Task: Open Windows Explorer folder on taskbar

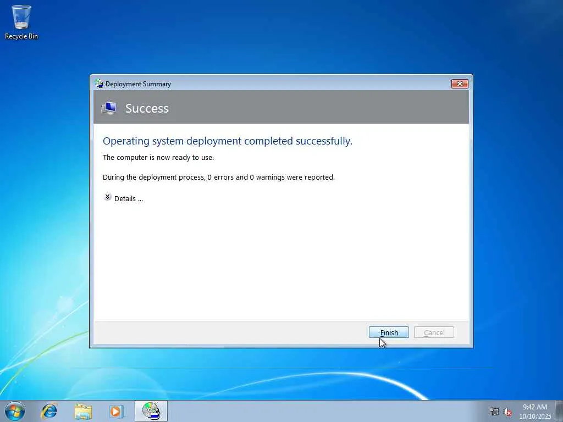Action: (x=83, y=411)
